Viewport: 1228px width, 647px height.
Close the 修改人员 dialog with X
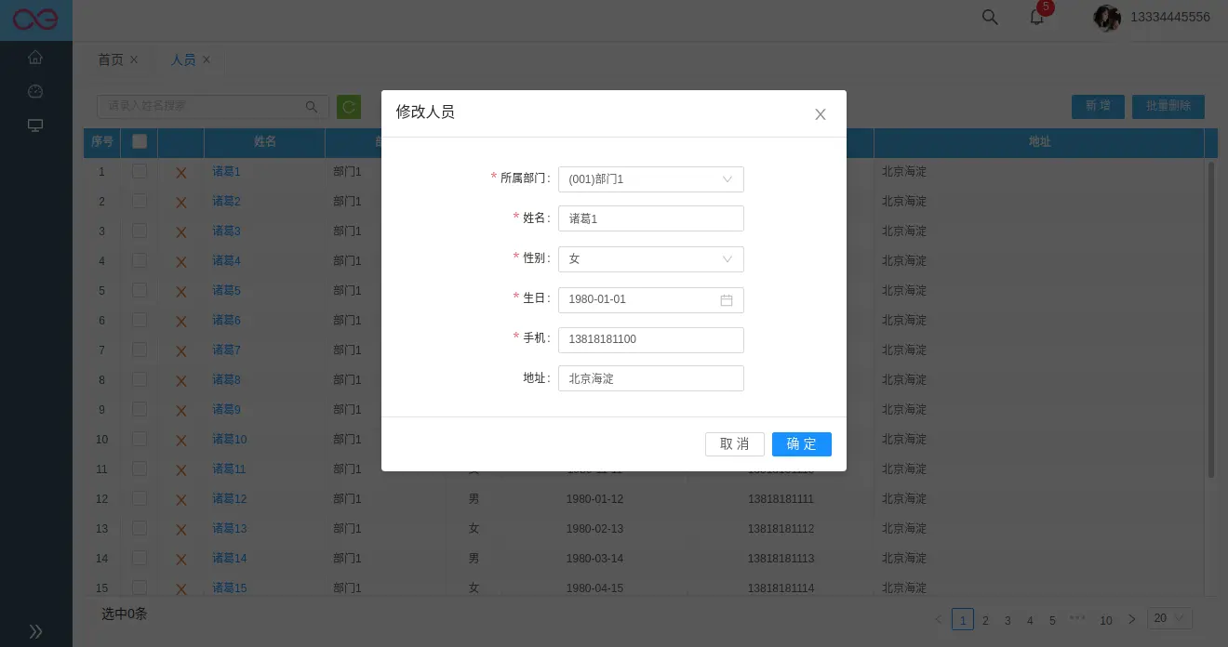click(821, 114)
